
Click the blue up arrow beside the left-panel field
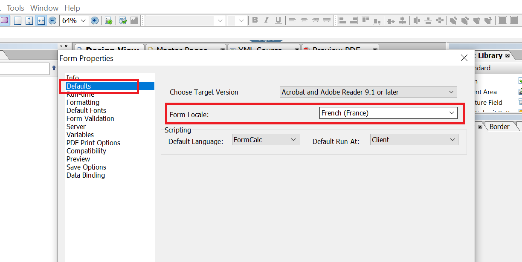(x=54, y=68)
